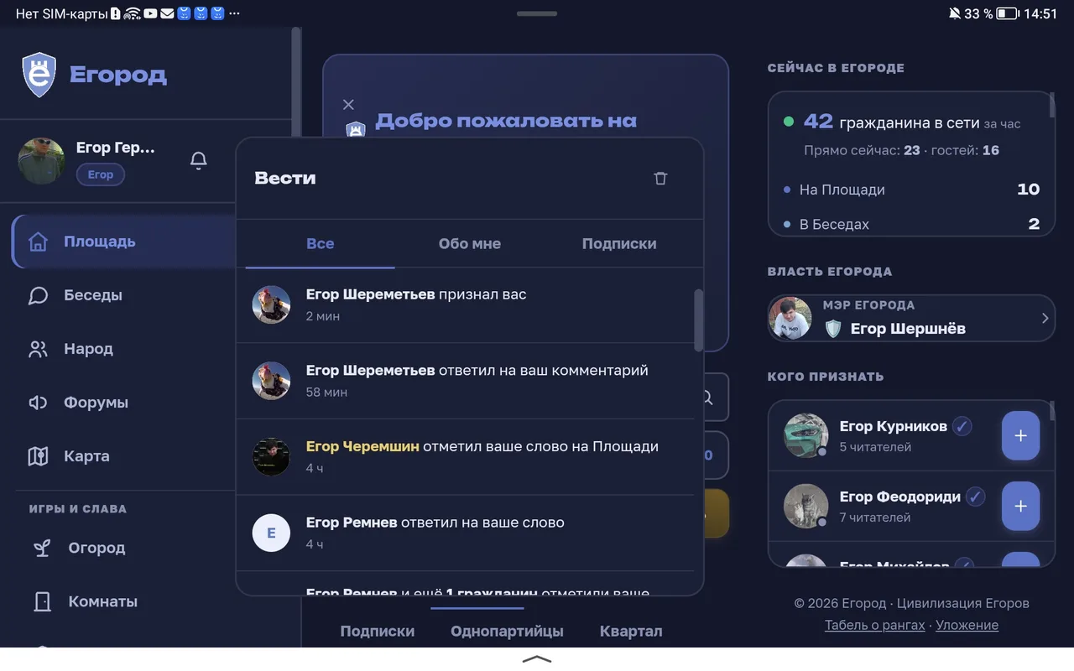Click the mayor shield icon
The height and width of the screenshot is (671, 1074).
(x=833, y=329)
